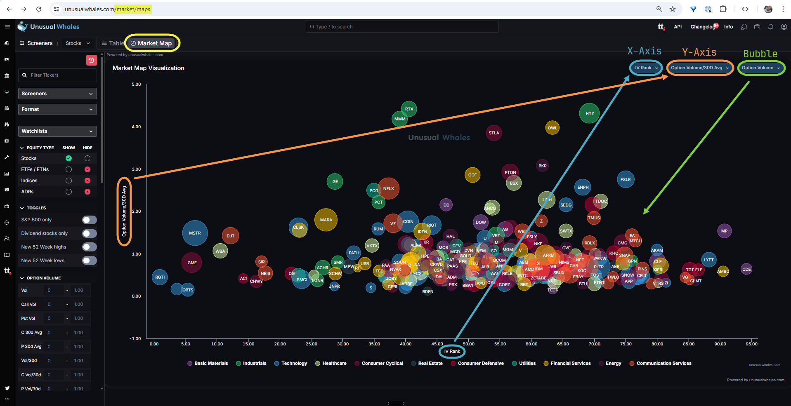Image resolution: width=791 pixels, height=406 pixels.
Task: Select Show radio for Stocks
Action: coord(68,158)
